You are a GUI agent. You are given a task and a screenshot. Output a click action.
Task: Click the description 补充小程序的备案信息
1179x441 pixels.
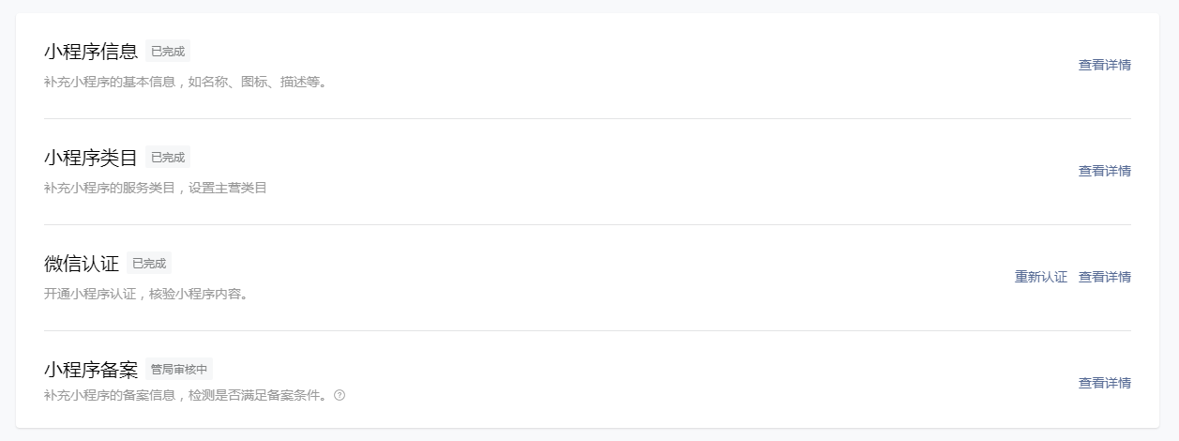pyautogui.click(x=186, y=395)
